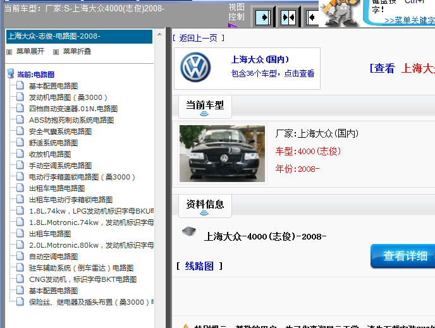Click 返回上一页 link

198,38
